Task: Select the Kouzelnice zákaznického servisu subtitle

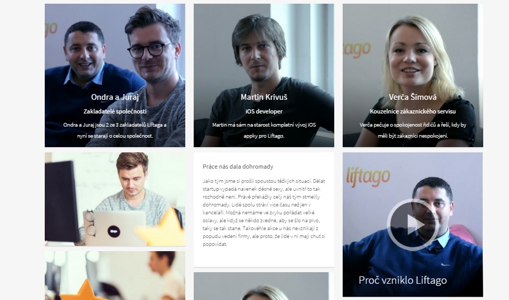Action: pyautogui.click(x=413, y=111)
